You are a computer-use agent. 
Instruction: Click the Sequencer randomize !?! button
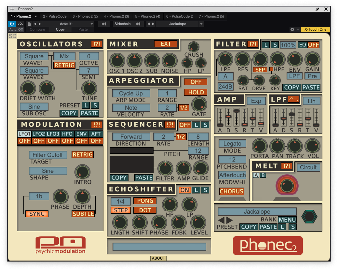point(170,124)
